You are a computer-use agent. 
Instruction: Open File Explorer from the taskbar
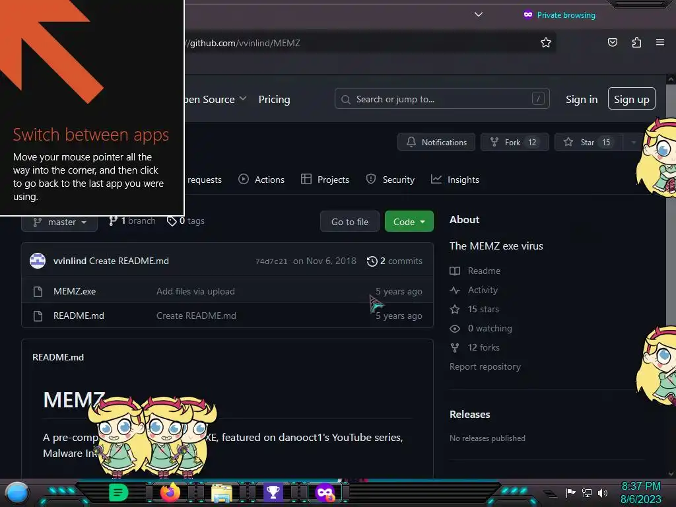(222, 492)
